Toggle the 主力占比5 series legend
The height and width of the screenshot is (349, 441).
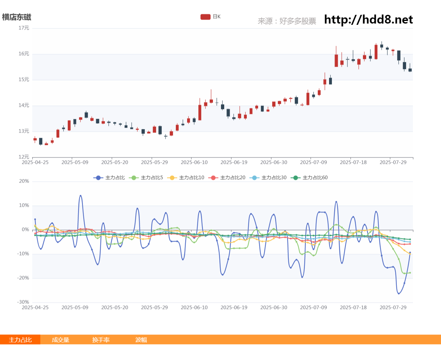(x=146, y=178)
